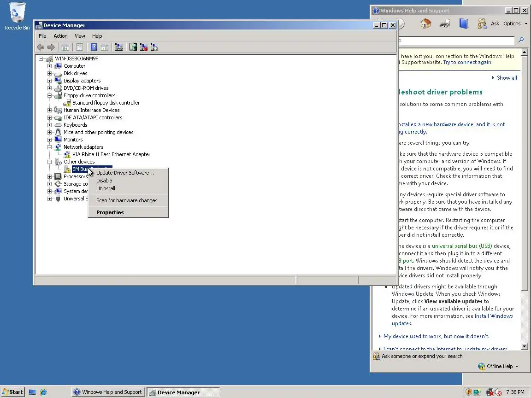
Task: Click the blue book Browse Help icon
Action: 464,23
